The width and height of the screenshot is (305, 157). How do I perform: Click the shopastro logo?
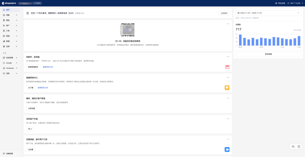[9, 3]
